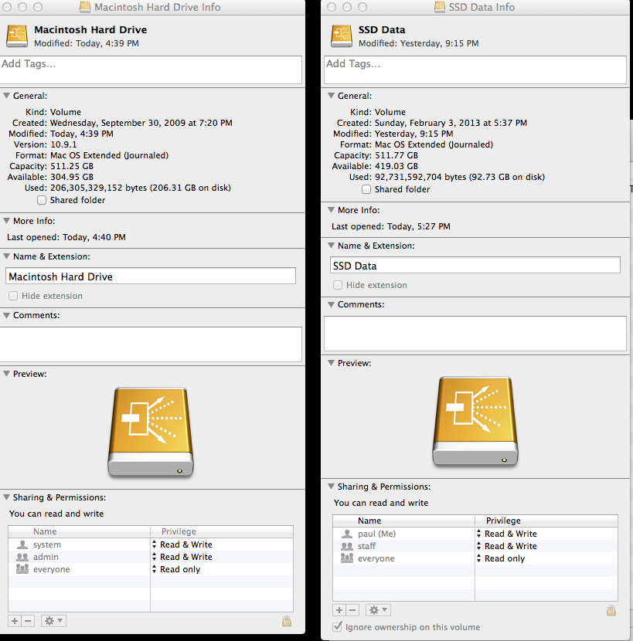Select the SSD Data preview drive image
This screenshot has width=633, height=641.
click(x=475, y=421)
